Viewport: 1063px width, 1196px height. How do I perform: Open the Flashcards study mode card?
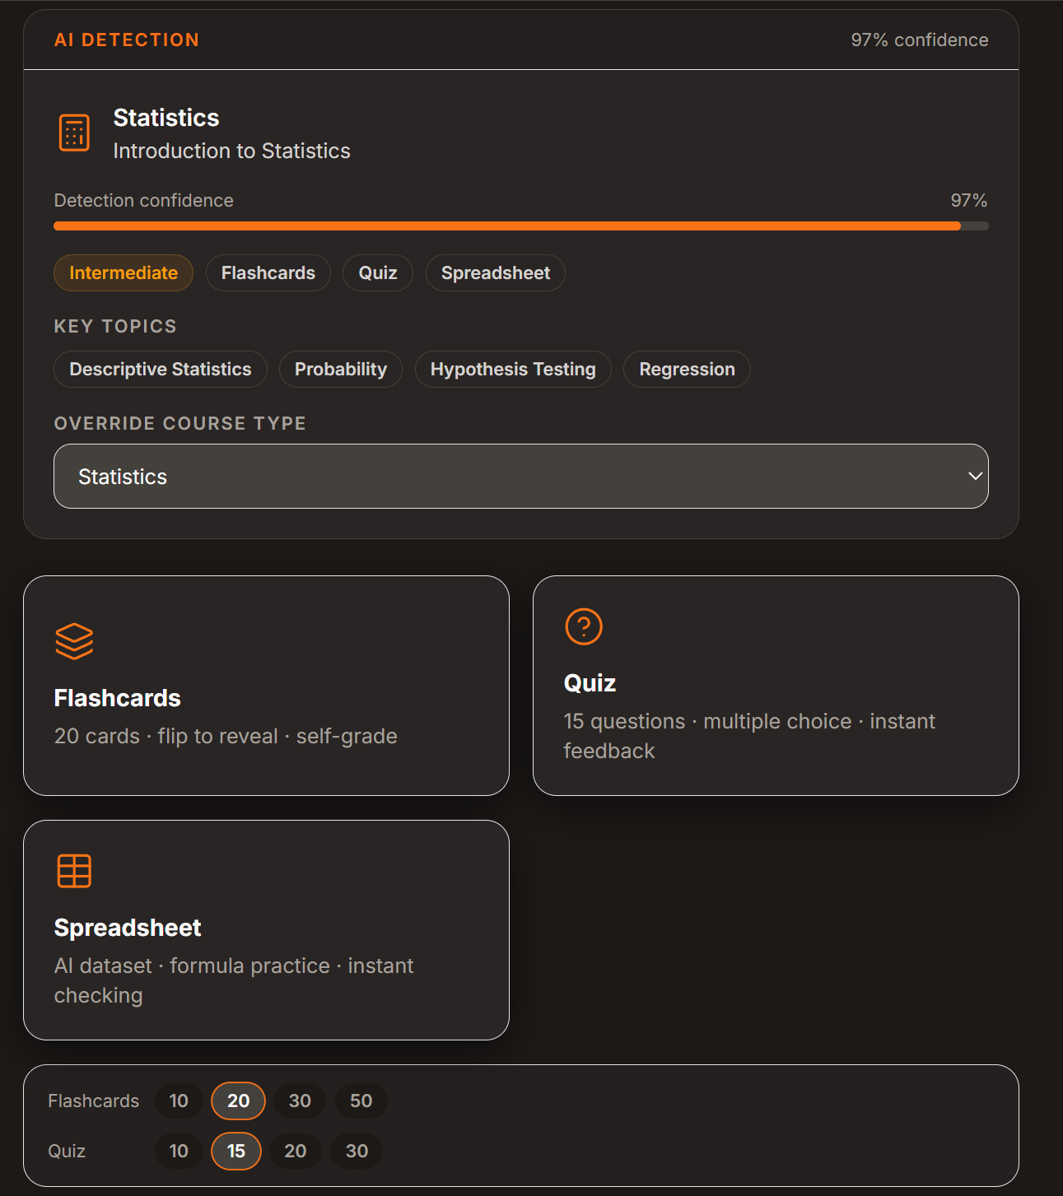pos(267,686)
